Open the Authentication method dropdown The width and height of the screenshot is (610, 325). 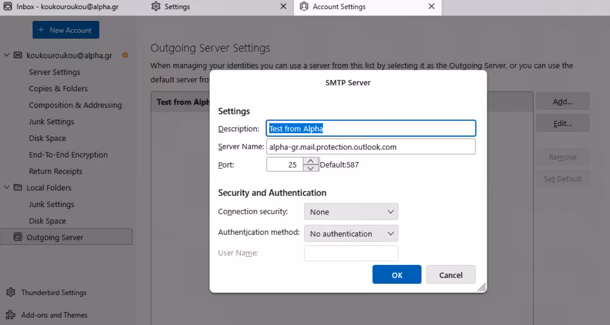(351, 234)
